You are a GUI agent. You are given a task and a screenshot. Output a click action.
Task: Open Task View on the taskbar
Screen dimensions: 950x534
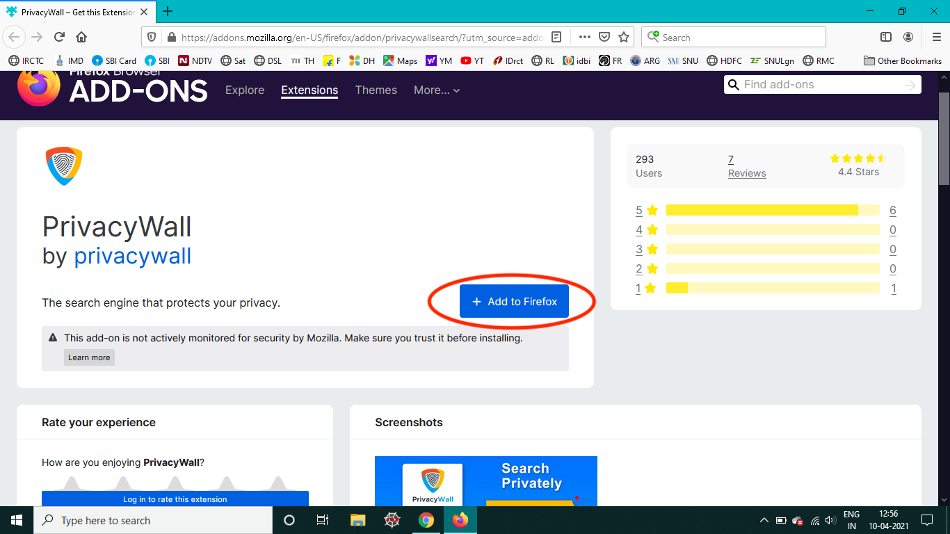(x=323, y=520)
